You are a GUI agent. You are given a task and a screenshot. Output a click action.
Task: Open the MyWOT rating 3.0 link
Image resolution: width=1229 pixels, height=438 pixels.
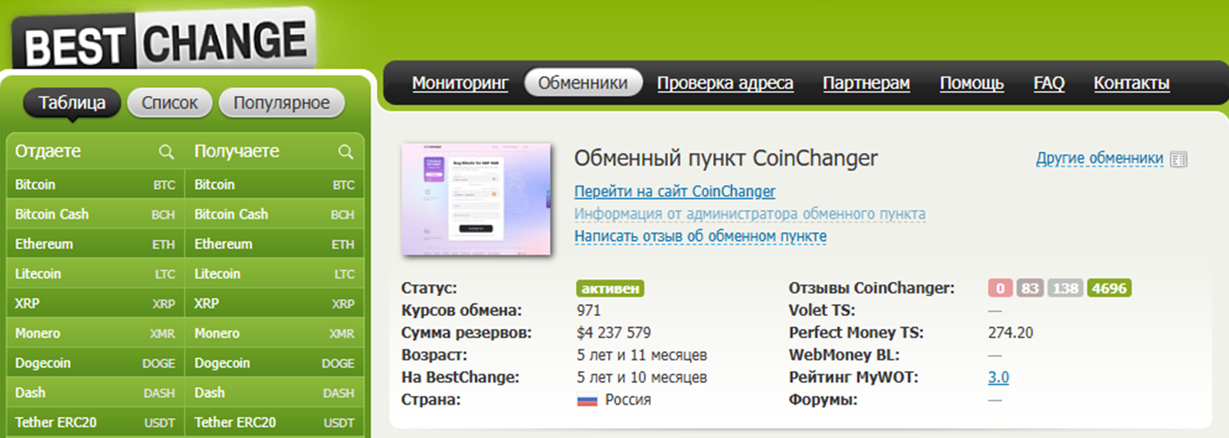[999, 378]
